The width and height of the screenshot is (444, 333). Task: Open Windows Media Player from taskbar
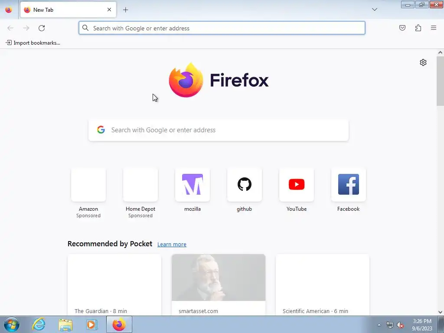91,324
